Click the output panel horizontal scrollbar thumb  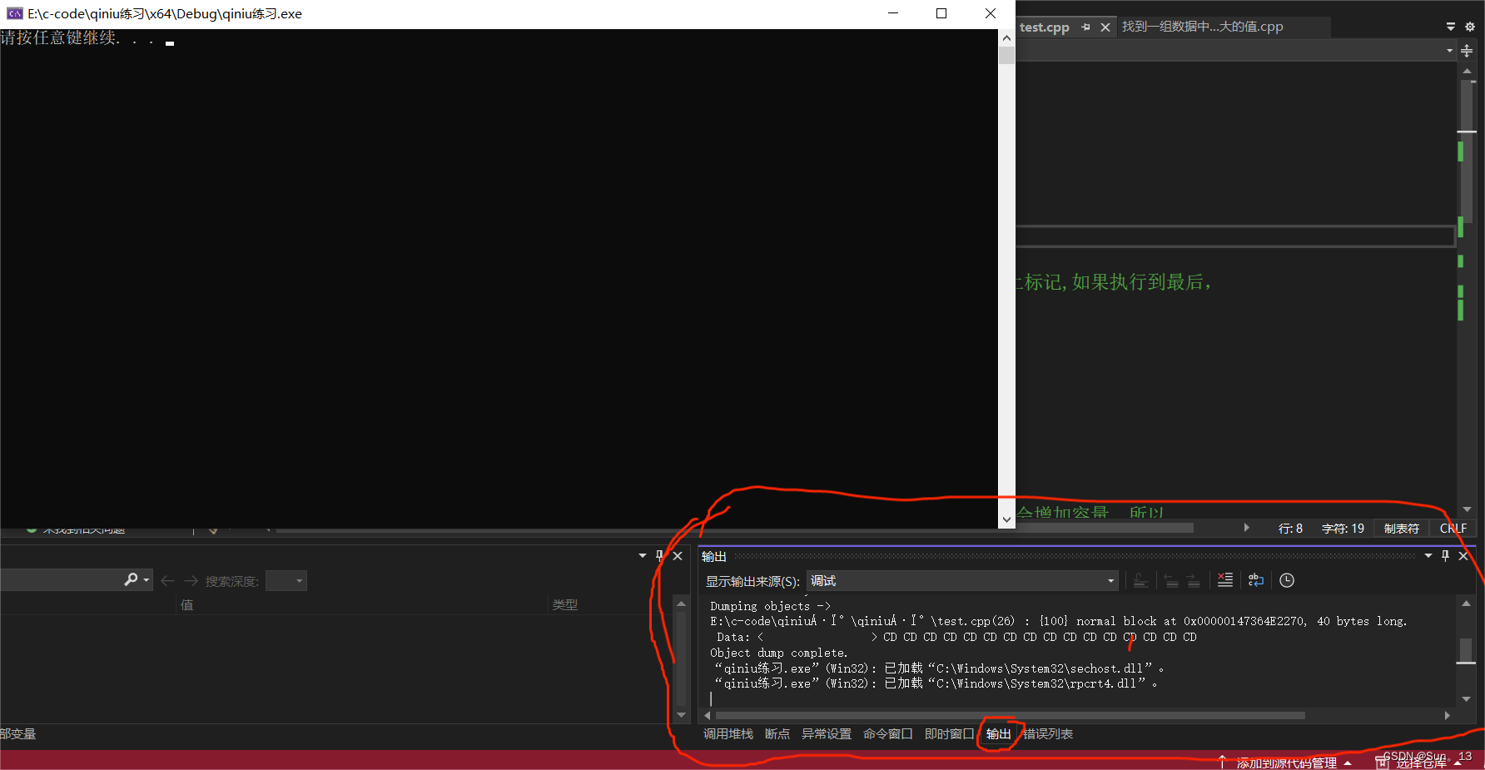coord(1010,715)
